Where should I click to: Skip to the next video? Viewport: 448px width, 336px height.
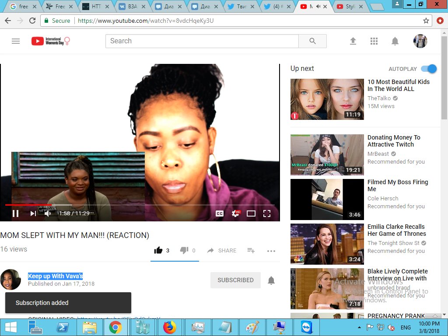tap(33, 213)
